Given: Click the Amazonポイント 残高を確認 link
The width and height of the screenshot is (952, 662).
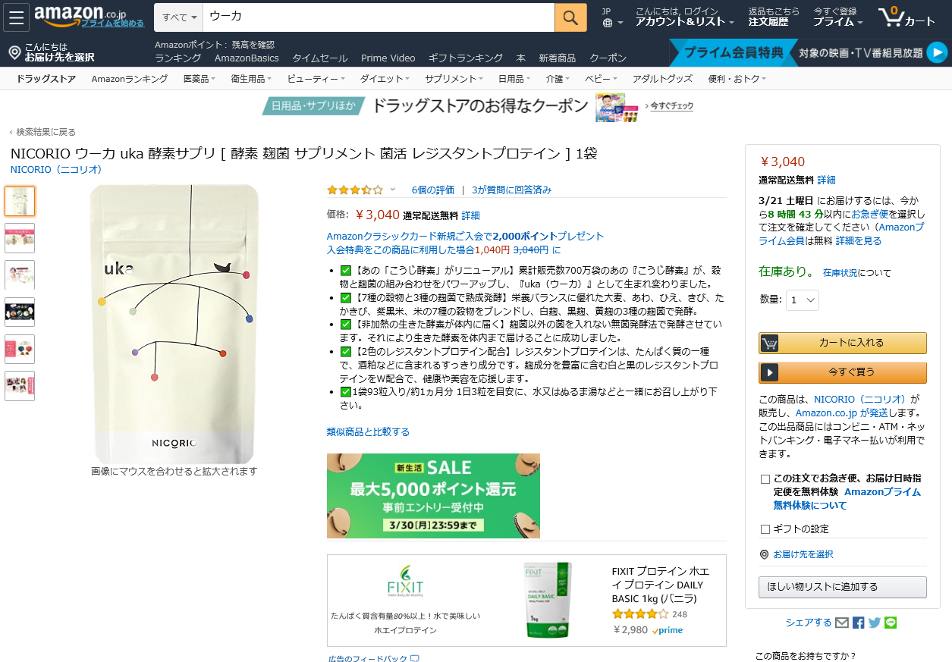Looking at the screenshot, I should pyautogui.click(x=215, y=45).
